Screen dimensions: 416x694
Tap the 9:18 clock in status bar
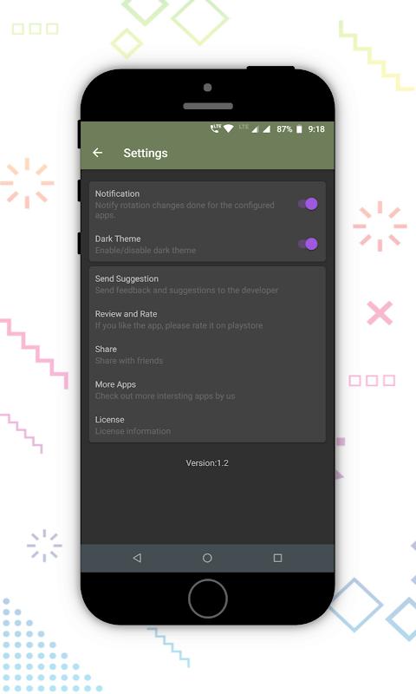pyautogui.click(x=316, y=128)
